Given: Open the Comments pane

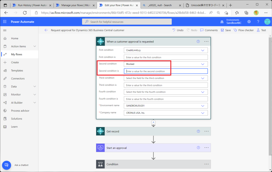Looking at the screenshot, I should (x=209, y=30).
